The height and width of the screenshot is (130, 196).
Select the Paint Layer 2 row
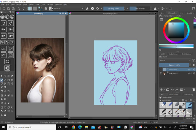(x=177, y=69)
